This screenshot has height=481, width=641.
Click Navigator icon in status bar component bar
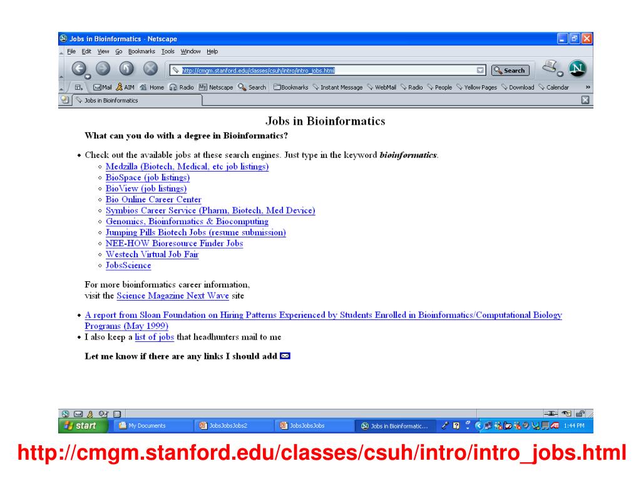click(x=65, y=414)
